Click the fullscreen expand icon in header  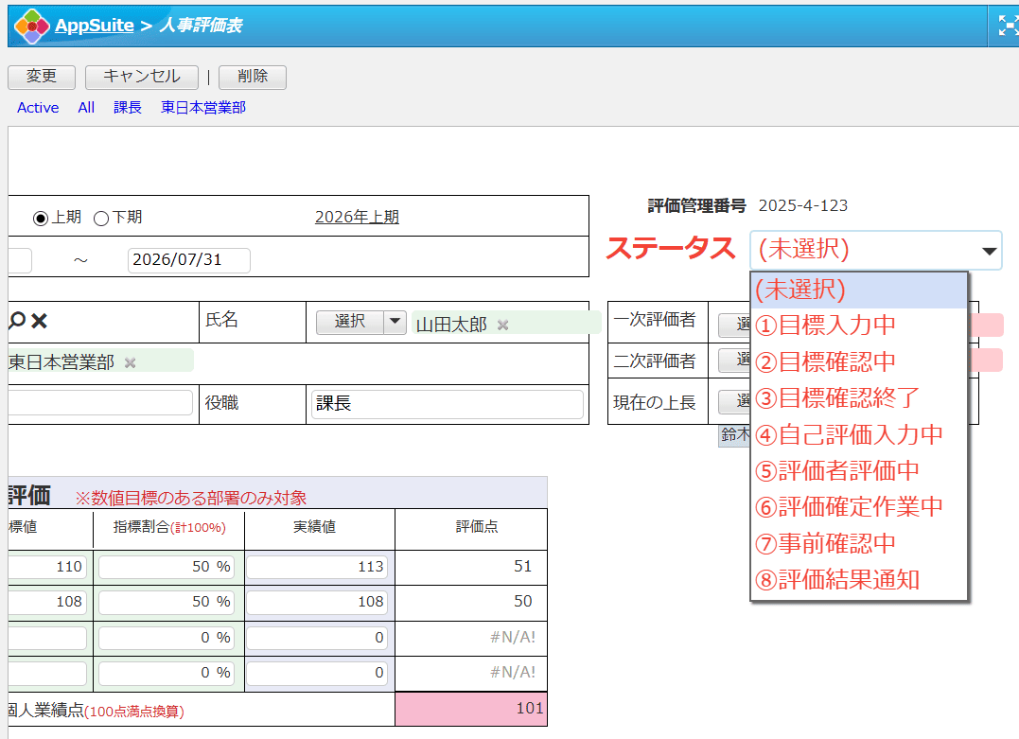point(1008,26)
